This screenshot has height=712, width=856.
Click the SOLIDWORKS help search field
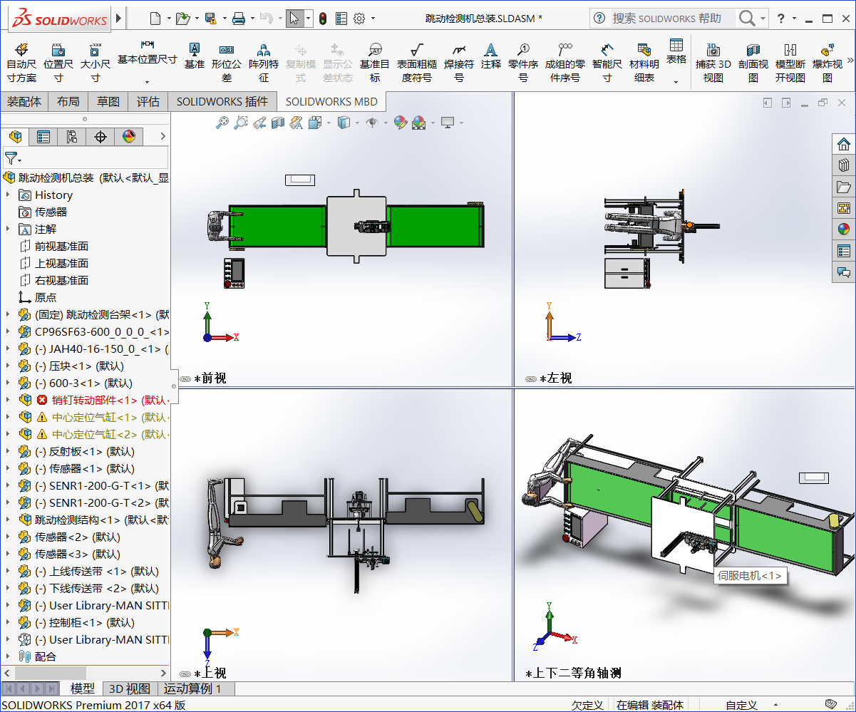click(674, 19)
